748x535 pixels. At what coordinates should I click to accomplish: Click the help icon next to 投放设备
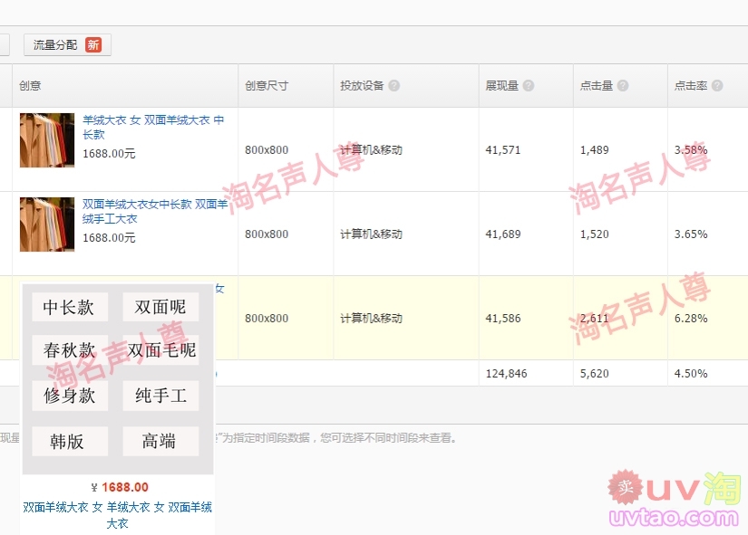tap(394, 86)
